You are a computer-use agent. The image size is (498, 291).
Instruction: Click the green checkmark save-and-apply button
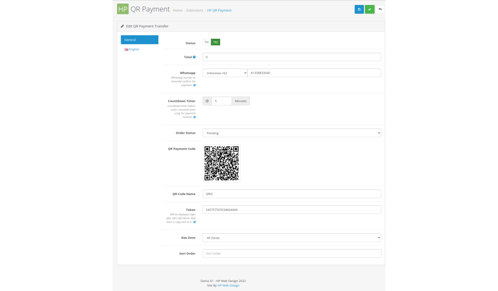tap(370, 9)
